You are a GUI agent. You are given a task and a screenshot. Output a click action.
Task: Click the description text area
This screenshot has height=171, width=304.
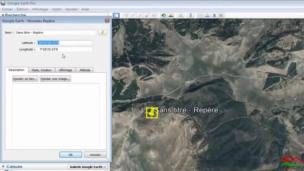point(56,114)
